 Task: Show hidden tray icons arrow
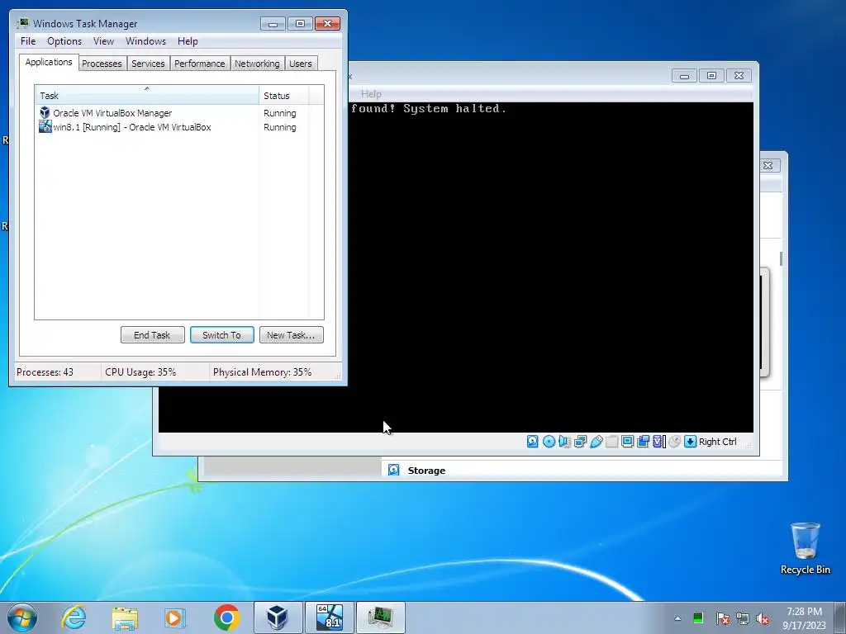[677, 618]
